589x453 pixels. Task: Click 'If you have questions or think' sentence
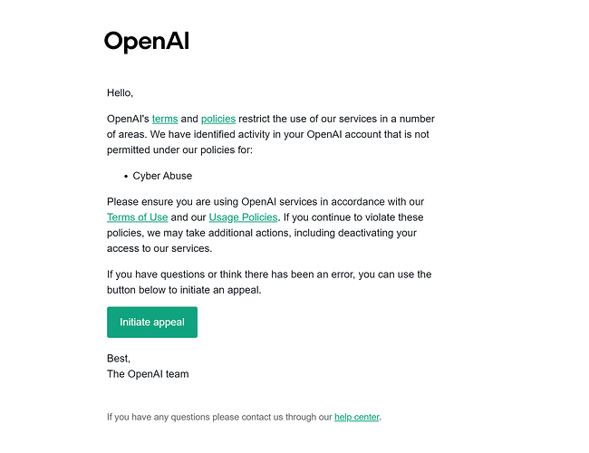click(269, 275)
